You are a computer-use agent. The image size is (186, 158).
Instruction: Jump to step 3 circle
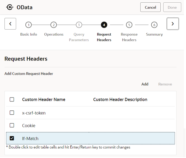tap(79, 25)
